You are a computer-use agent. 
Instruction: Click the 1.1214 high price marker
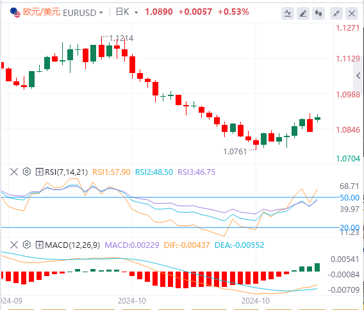pyautogui.click(x=121, y=38)
